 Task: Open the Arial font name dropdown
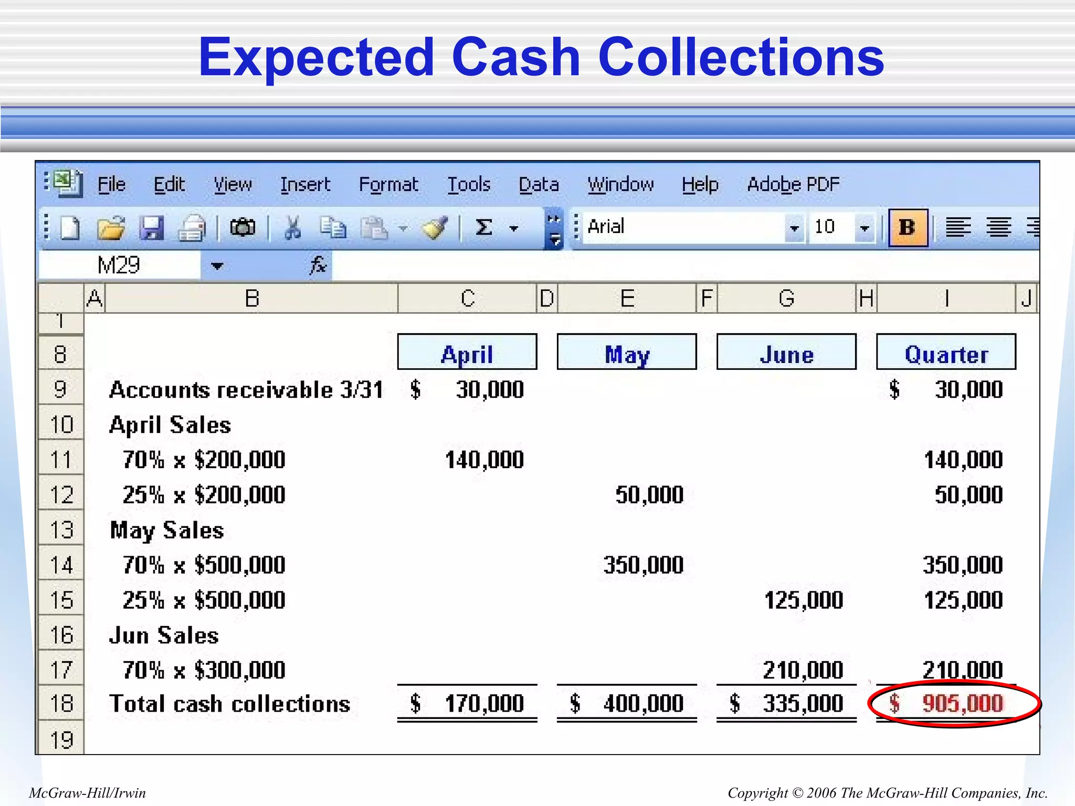click(794, 228)
